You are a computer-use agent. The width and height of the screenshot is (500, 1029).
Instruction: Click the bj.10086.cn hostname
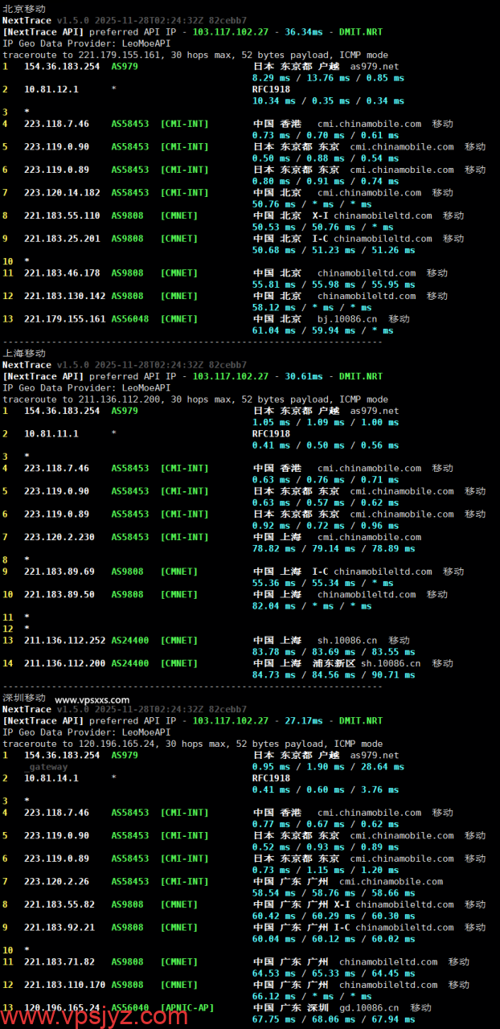(x=347, y=319)
